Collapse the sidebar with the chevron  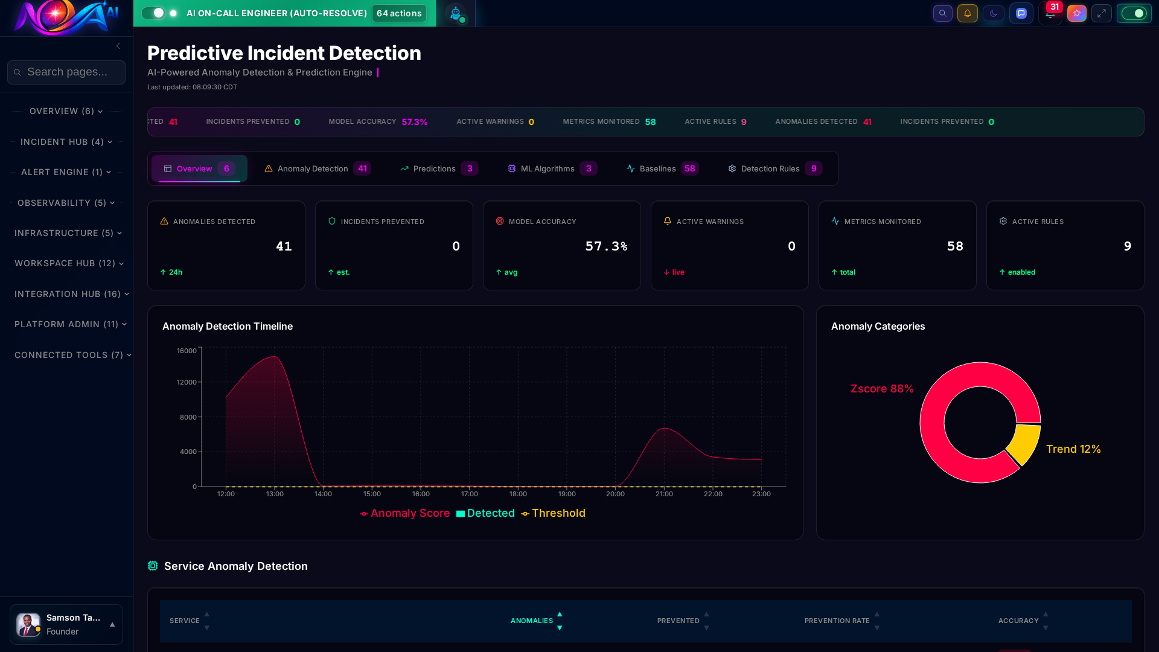click(118, 46)
